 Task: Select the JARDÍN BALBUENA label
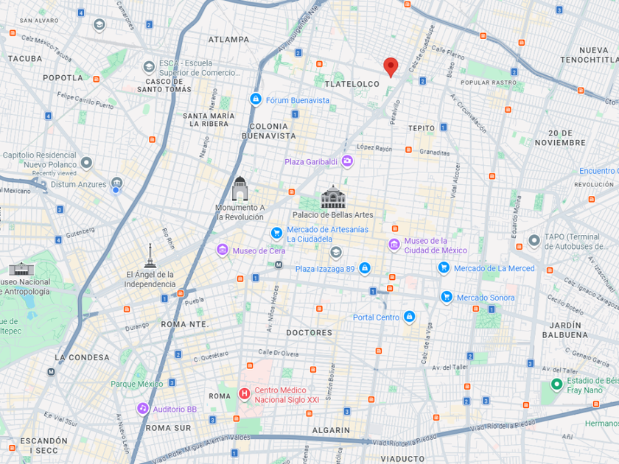(x=565, y=330)
